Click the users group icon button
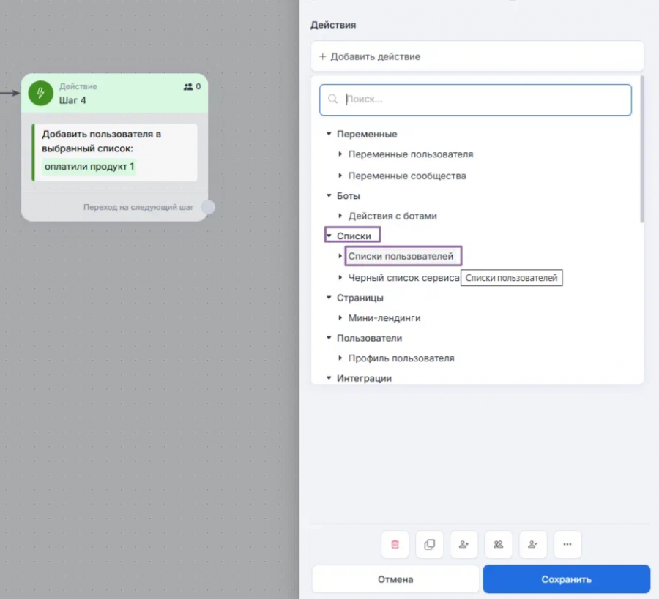This screenshot has height=599, width=659. tap(498, 544)
